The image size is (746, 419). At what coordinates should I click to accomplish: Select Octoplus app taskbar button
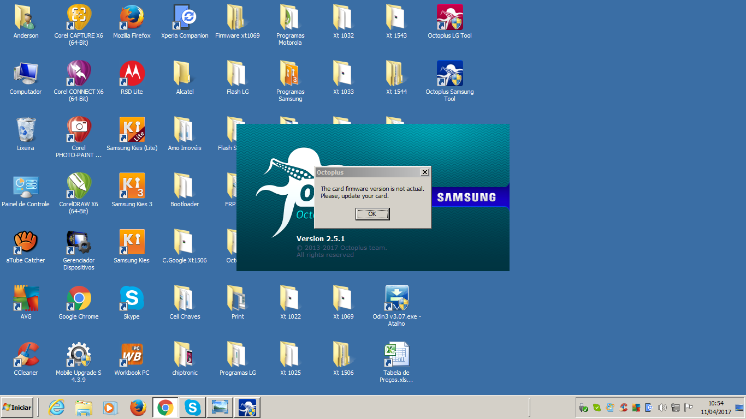247,408
